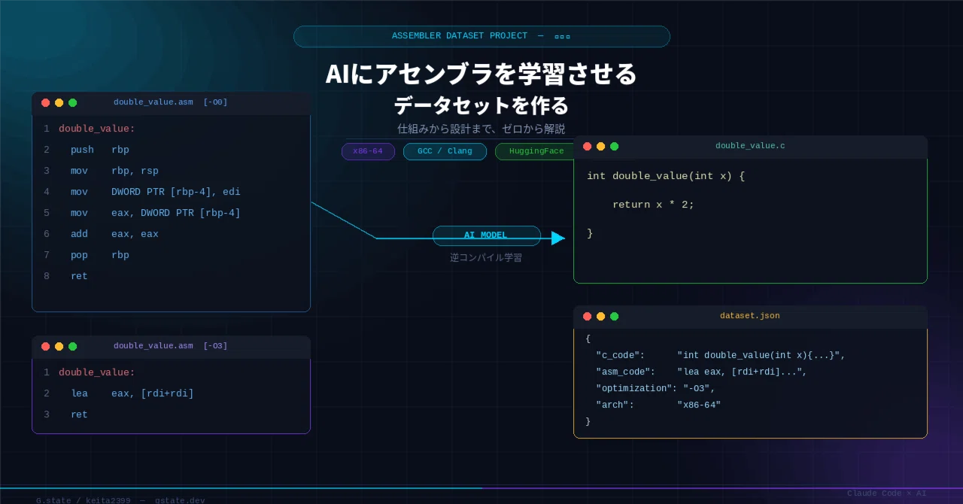Select the x86-64 tag pill
This screenshot has width=963, height=504.
click(x=368, y=151)
